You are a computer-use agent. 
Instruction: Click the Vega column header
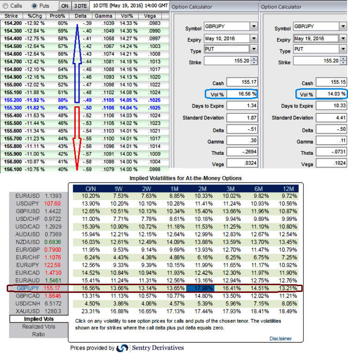tap(150, 16)
